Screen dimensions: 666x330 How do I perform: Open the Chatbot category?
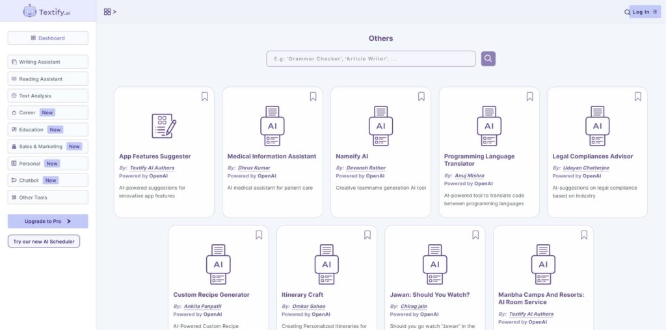[x=48, y=181]
